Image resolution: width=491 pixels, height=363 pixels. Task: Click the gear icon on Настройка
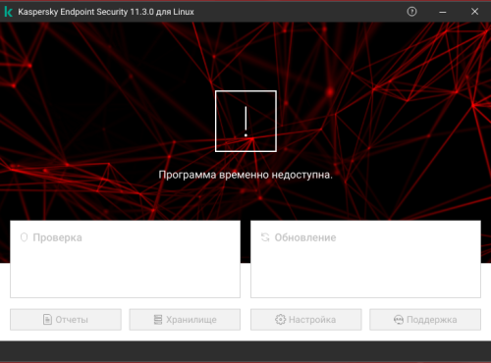280,320
